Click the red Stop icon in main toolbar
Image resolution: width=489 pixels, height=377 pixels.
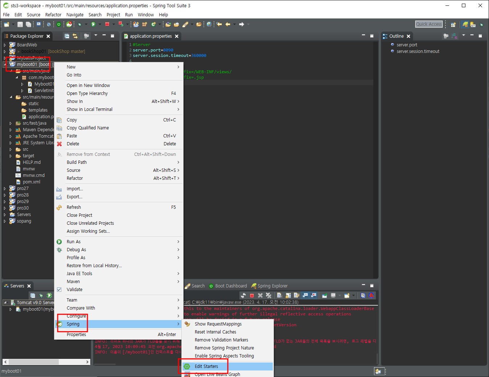pos(107,24)
